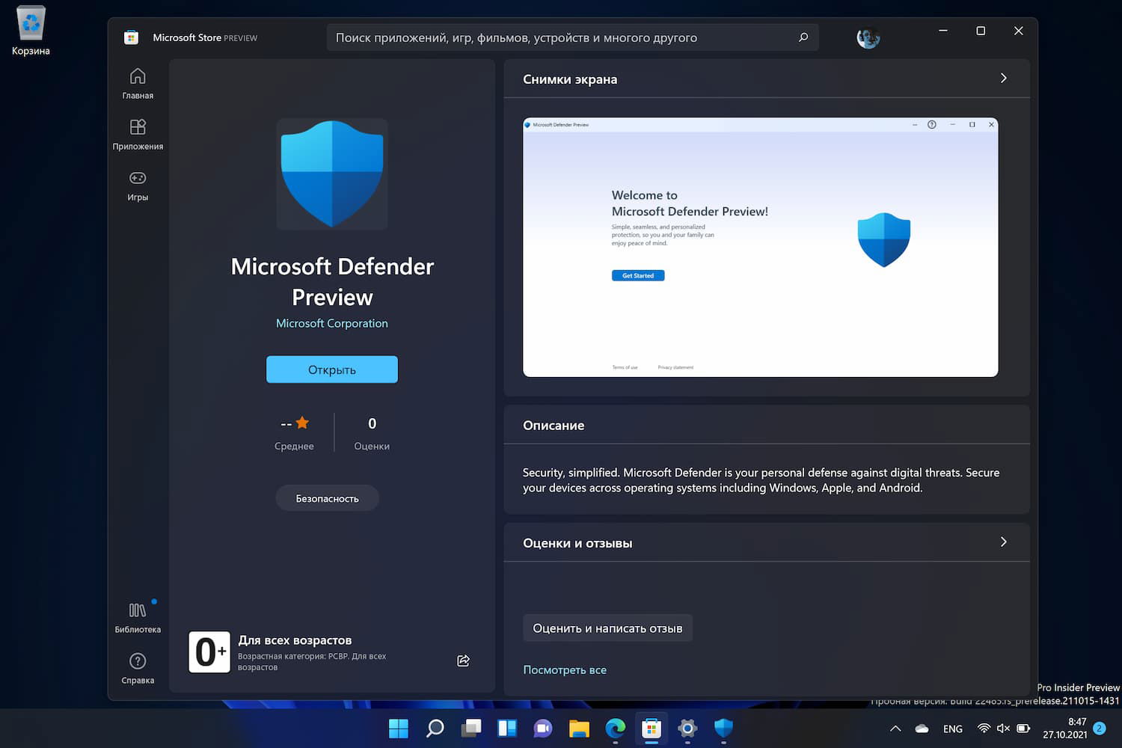Open File Explorer from the taskbar
The width and height of the screenshot is (1122, 748).
[x=579, y=728]
